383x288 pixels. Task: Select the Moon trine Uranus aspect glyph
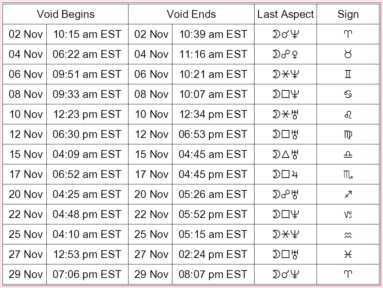pos(286,154)
